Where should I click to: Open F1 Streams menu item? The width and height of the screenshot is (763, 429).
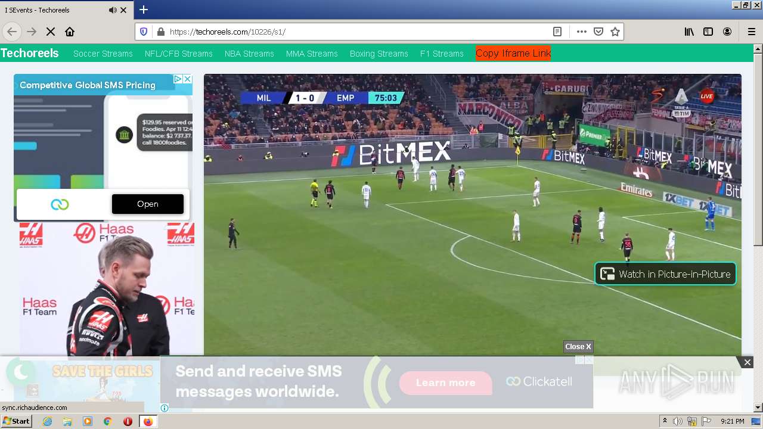coord(442,54)
